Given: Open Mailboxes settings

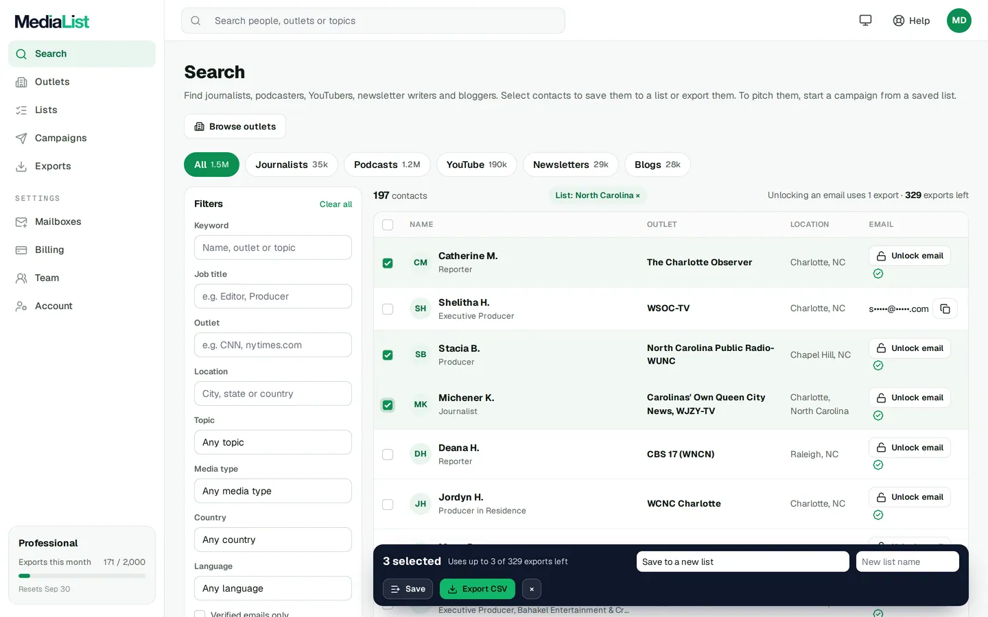Looking at the screenshot, I should (x=82, y=221).
